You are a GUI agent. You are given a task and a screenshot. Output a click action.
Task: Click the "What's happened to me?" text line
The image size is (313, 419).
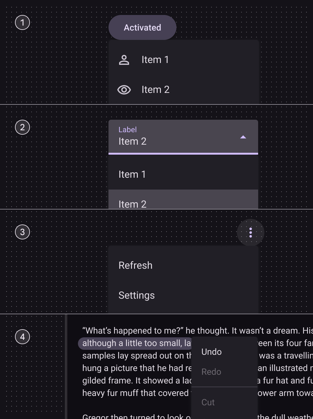coord(133,330)
